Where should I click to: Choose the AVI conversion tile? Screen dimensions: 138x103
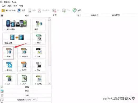[x=9, y=79]
